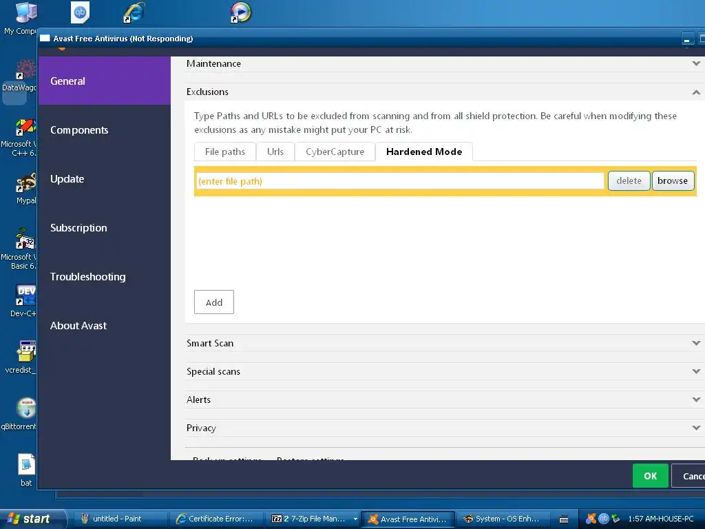Viewport: 705px width, 529px height.
Task: Select the Dev-C++ desktop icon
Action: pos(24,300)
